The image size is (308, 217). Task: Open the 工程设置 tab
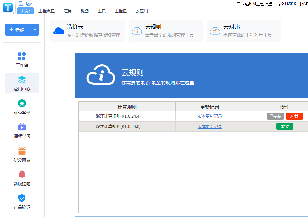pyautogui.click(x=47, y=10)
